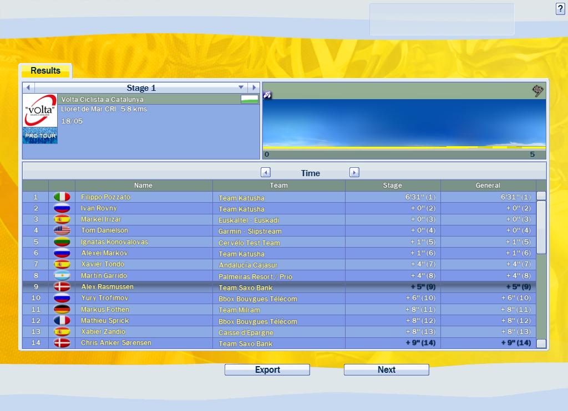The image size is (568, 411).
Task: Click the help question mark icon
Action: [560, 9]
